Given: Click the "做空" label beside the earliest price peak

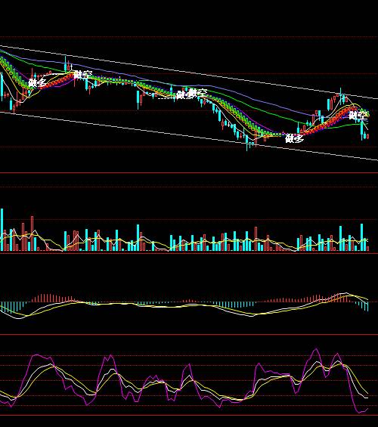Looking at the screenshot, I should 83,75.
